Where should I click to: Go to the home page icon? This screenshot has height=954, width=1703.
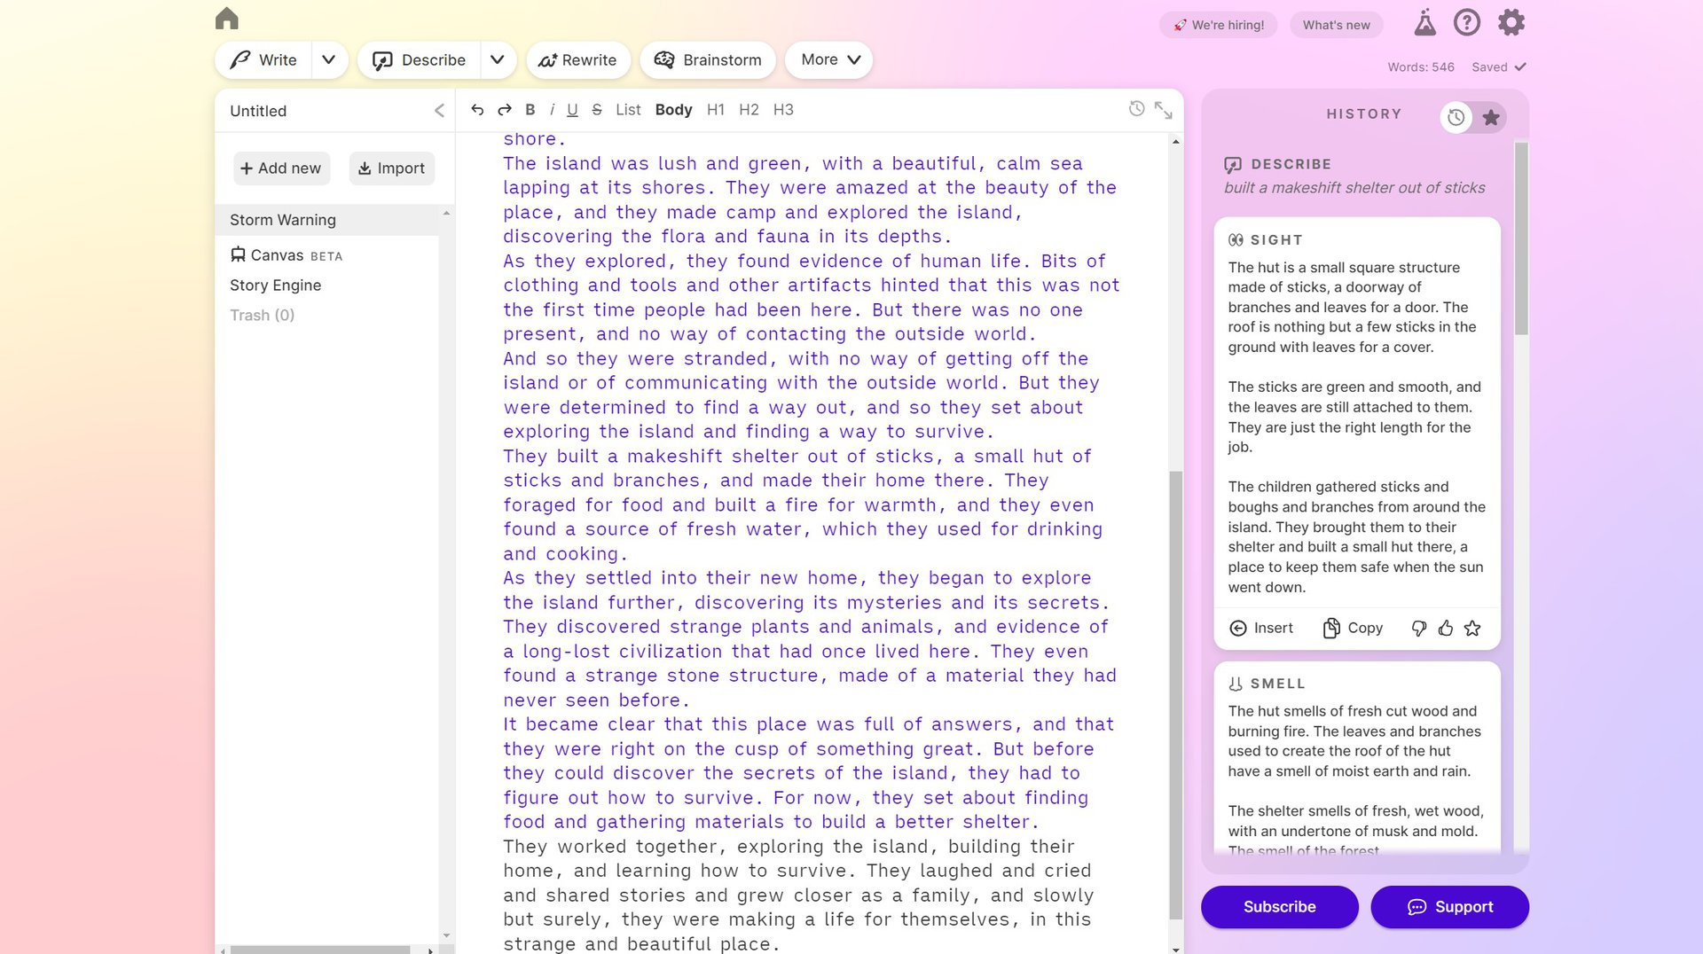227,18
